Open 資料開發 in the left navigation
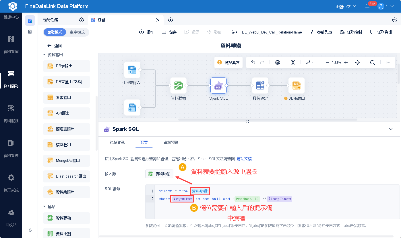The width and height of the screenshot is (401, 238). click(x=11, y=79)
